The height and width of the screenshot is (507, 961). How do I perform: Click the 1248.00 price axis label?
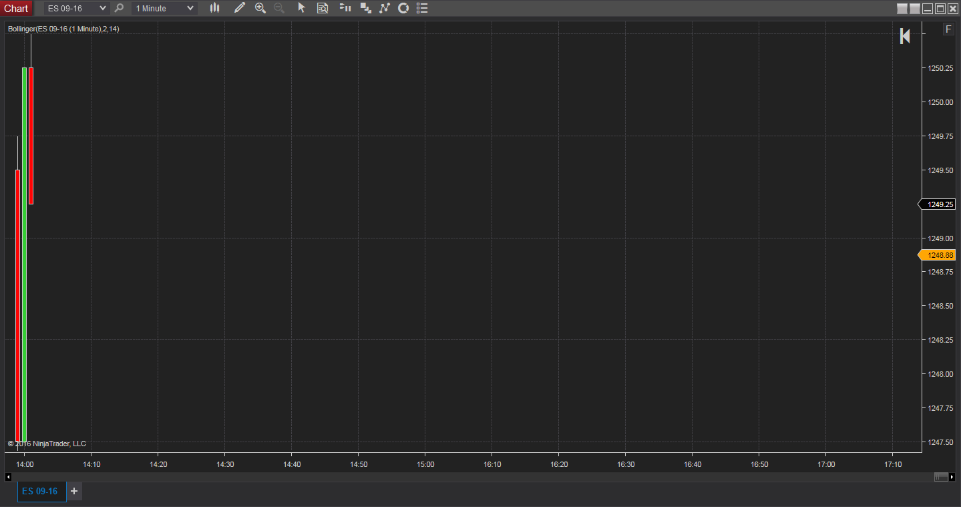click(940, 374)
